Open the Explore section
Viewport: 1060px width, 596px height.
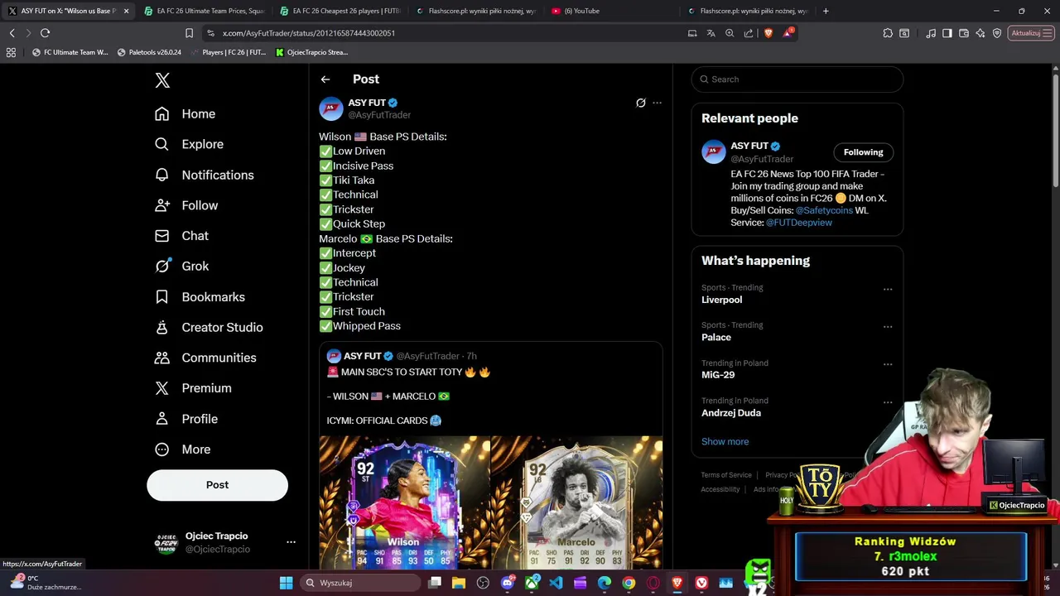coord(190,144)
